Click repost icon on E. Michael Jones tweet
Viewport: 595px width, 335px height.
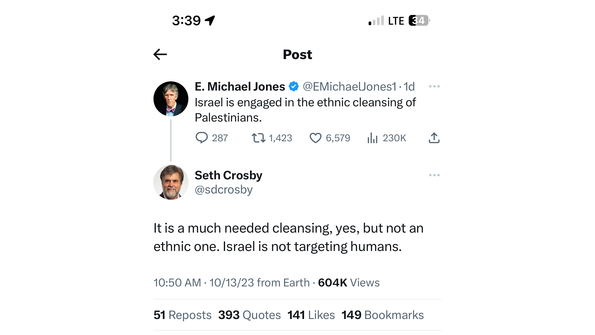(258, 138)
